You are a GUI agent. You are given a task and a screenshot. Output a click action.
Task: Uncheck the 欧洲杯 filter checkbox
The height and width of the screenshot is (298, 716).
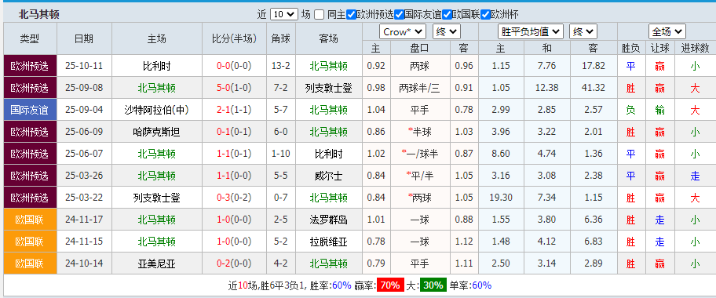(485, 14)
